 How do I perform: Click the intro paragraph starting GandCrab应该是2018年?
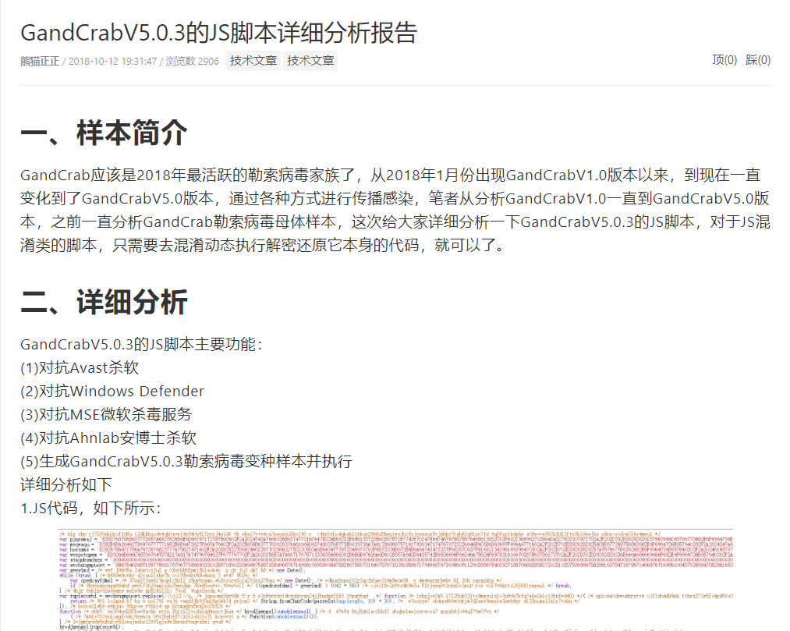(395, 210)
